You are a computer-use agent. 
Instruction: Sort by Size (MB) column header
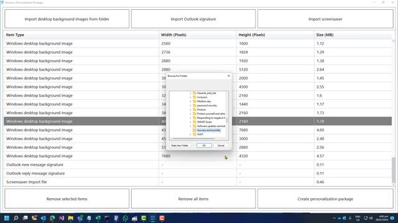[x=353, y=35]
